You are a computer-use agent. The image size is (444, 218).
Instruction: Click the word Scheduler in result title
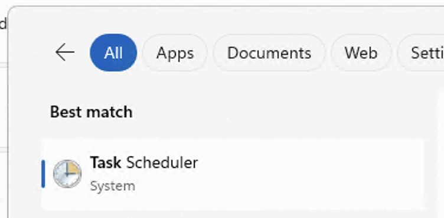pyautogui.click(x=162, y=163)
